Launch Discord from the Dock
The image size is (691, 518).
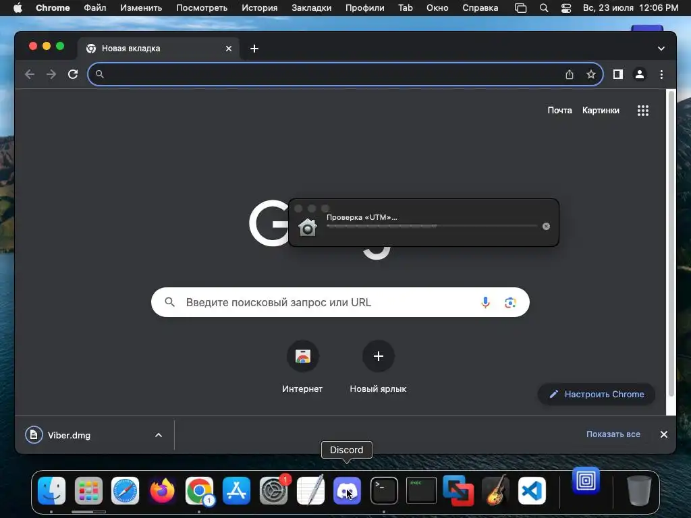coord(347,491)
